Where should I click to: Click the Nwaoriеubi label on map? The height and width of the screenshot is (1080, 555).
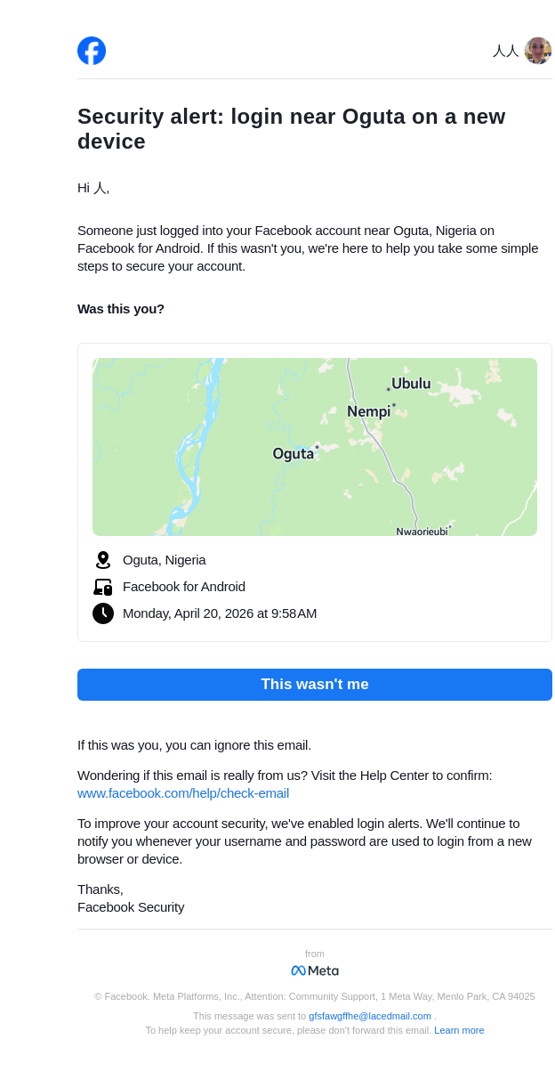coord(422,531)
